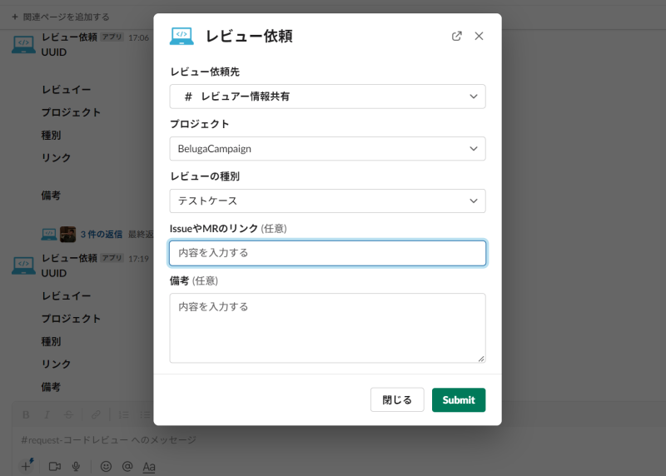666x476 pixels.
Task: Open the レビュー依頼先 channel dropdown
Action: coord(327,97)
